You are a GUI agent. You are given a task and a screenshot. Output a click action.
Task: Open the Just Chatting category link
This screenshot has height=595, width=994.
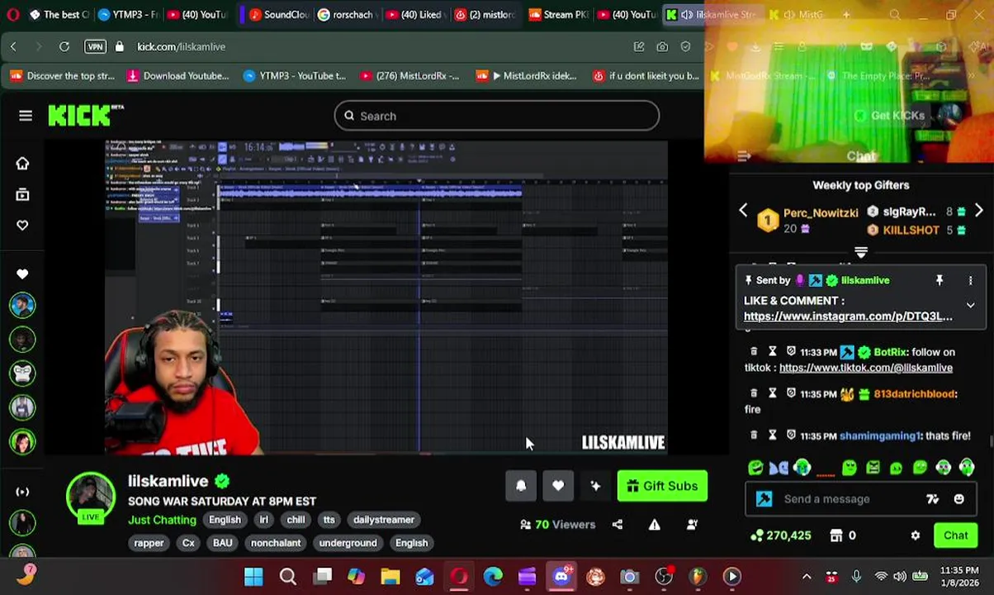tap(162, 520)
